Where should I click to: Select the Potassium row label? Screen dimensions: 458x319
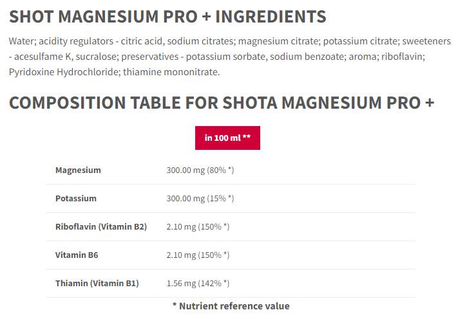(x=76, y=199)
